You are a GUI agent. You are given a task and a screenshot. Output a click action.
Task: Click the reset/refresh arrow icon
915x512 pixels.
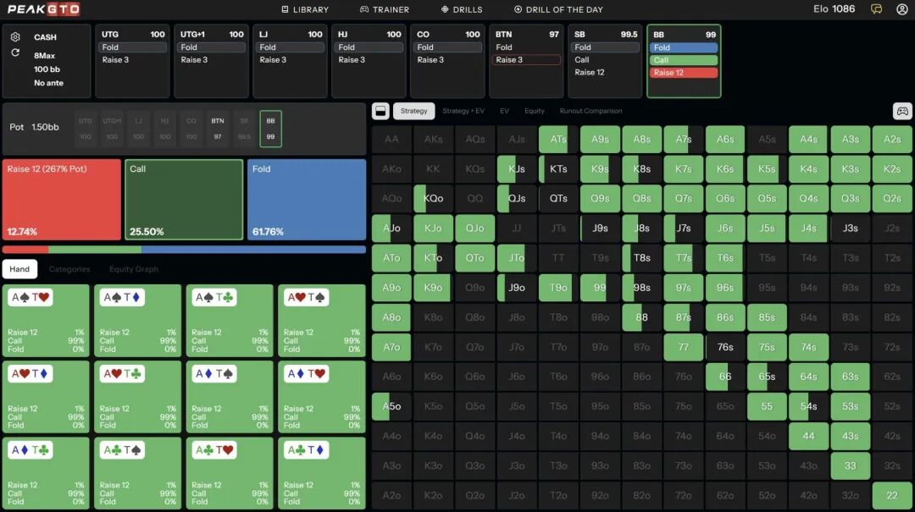pyautogui.click(x=15, y=52)
